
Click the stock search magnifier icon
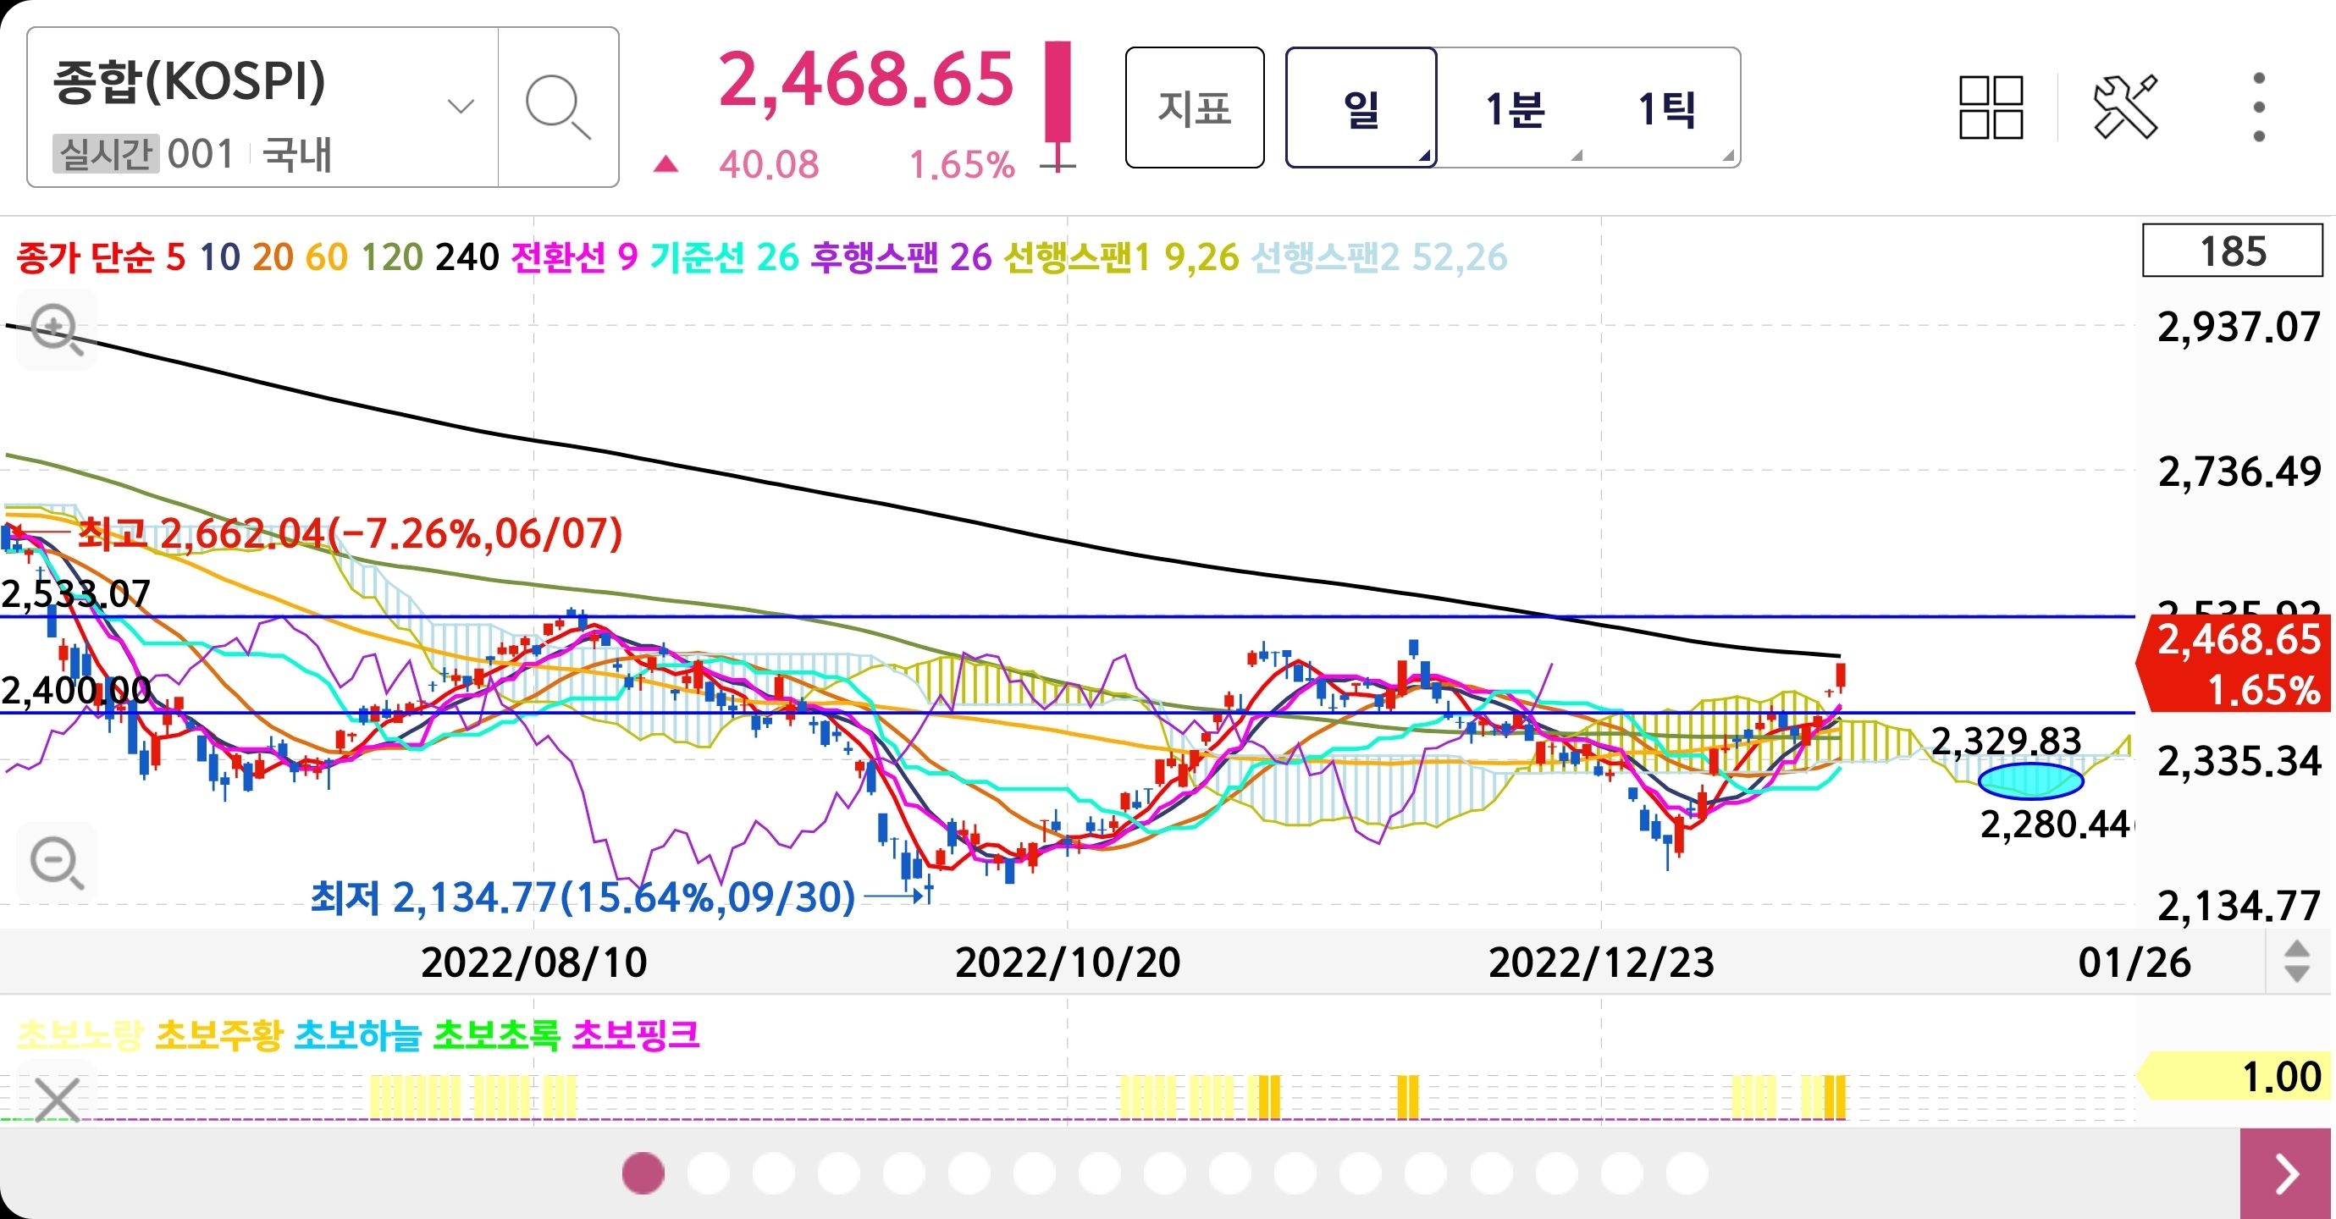(x=557, y=107)
